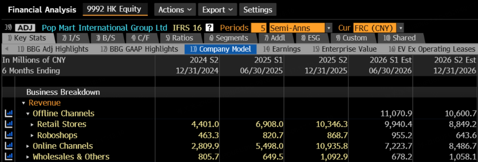This screenshot has width=478, height=162.
Task: Click Online Channels value 2,809.9
Action: (x=205, y=146)
